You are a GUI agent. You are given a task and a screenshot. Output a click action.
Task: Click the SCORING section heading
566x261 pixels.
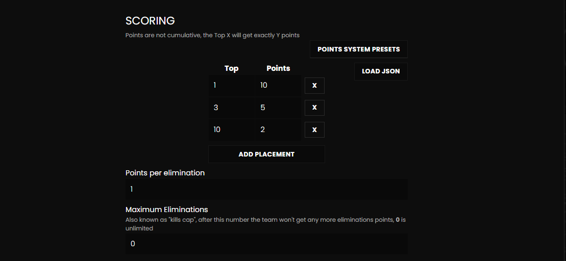click(x=150, y=21)
